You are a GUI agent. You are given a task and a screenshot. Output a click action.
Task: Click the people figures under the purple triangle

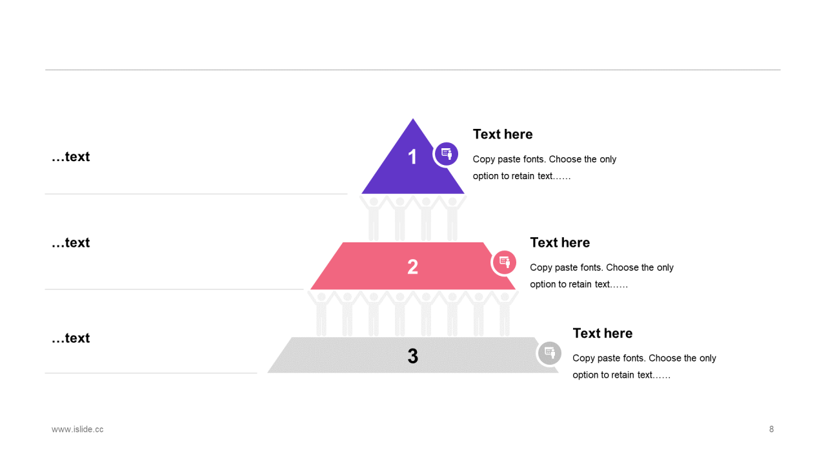pyautogui.click(x=413, y=218)
